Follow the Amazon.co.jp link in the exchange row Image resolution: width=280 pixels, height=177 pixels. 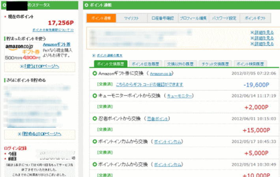pyautogui.click(x=161, y=73)
